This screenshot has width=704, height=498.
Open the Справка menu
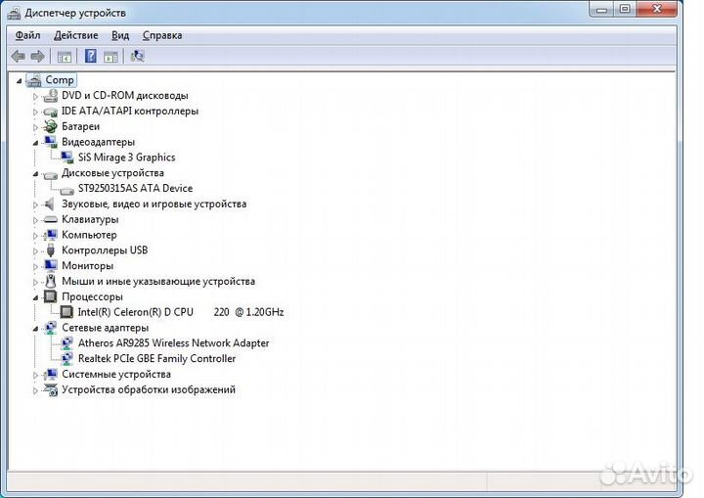point(162,35)
